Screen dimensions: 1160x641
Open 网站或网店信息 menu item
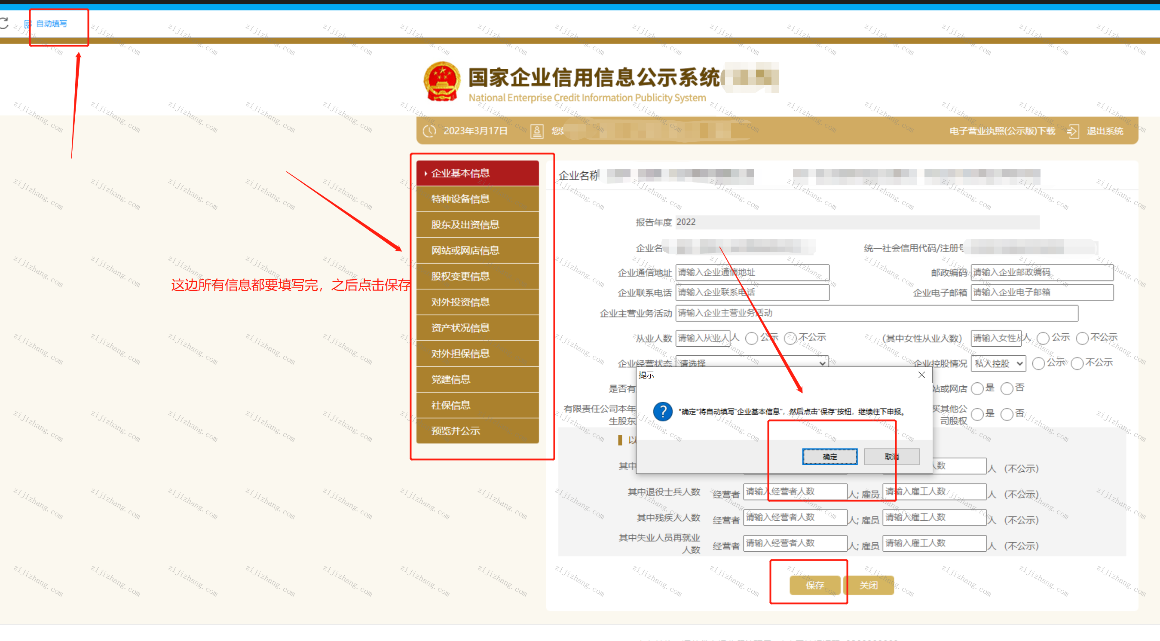pyautogui.click(x=477, y=251)
